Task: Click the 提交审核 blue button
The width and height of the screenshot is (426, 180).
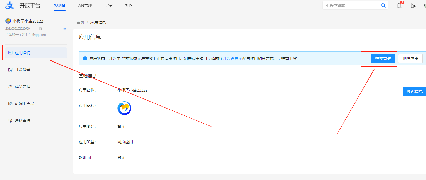Action: [x=383, y=58]
